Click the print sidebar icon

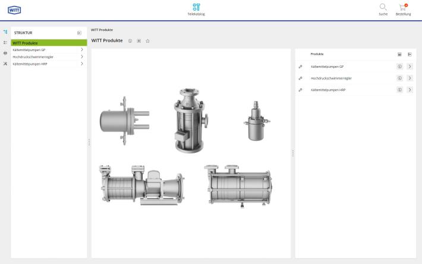pos(5,53)
